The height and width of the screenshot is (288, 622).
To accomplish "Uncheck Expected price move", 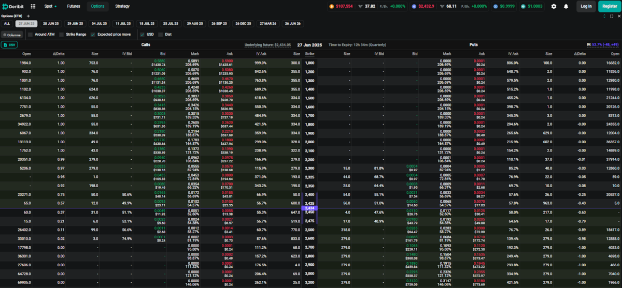I will tap(93, 34).
